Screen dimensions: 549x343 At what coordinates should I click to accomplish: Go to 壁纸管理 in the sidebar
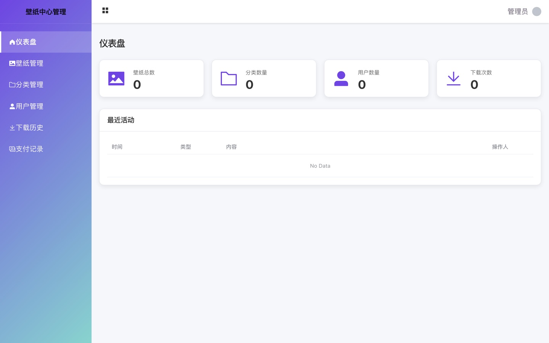pyautogui.click(x=46, y=63)
